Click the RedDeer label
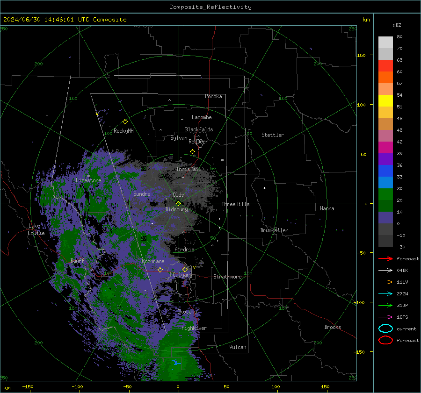Viewport: 421px width, 393px height. [198, 142]
